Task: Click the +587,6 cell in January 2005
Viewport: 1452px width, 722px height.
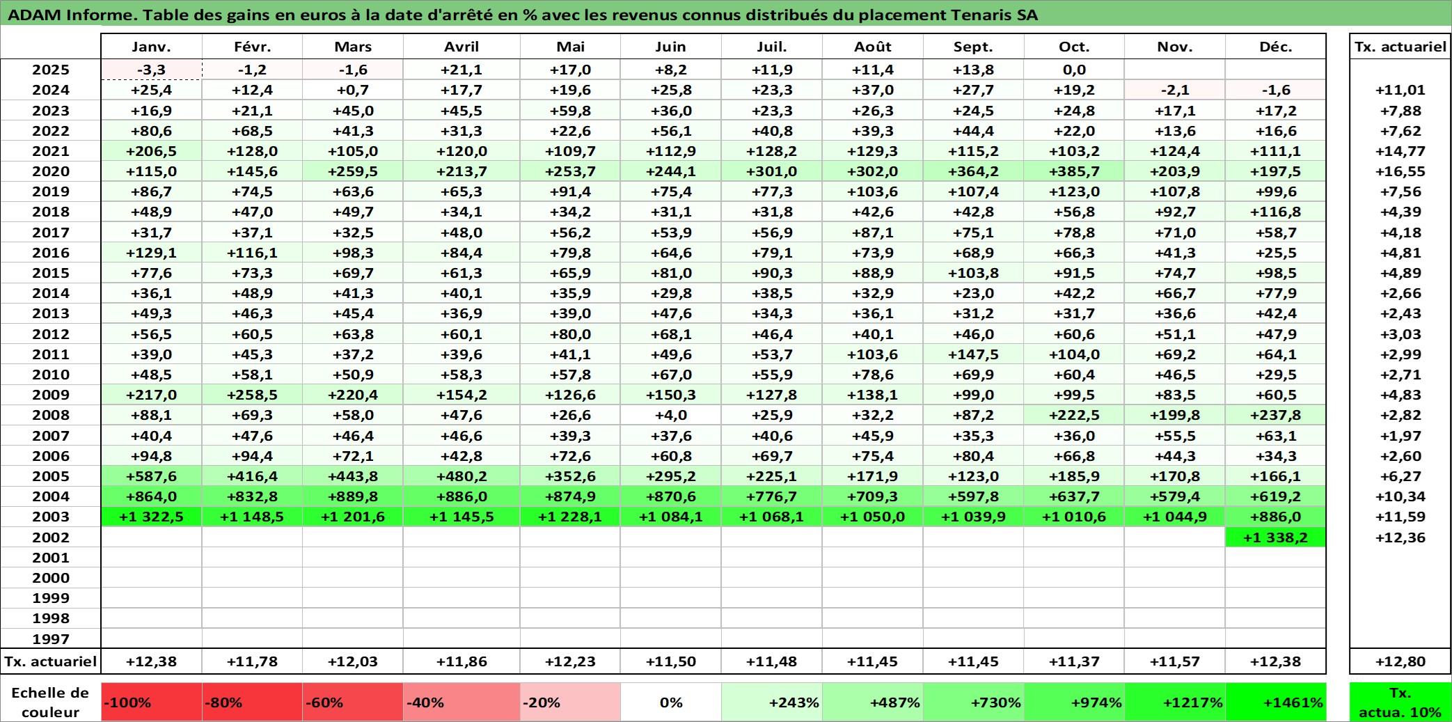Action: coord(151,476)
